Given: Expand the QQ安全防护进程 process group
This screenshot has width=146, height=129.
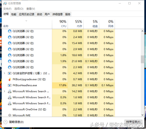Looking at the screenshot, I should click(4, 73).
